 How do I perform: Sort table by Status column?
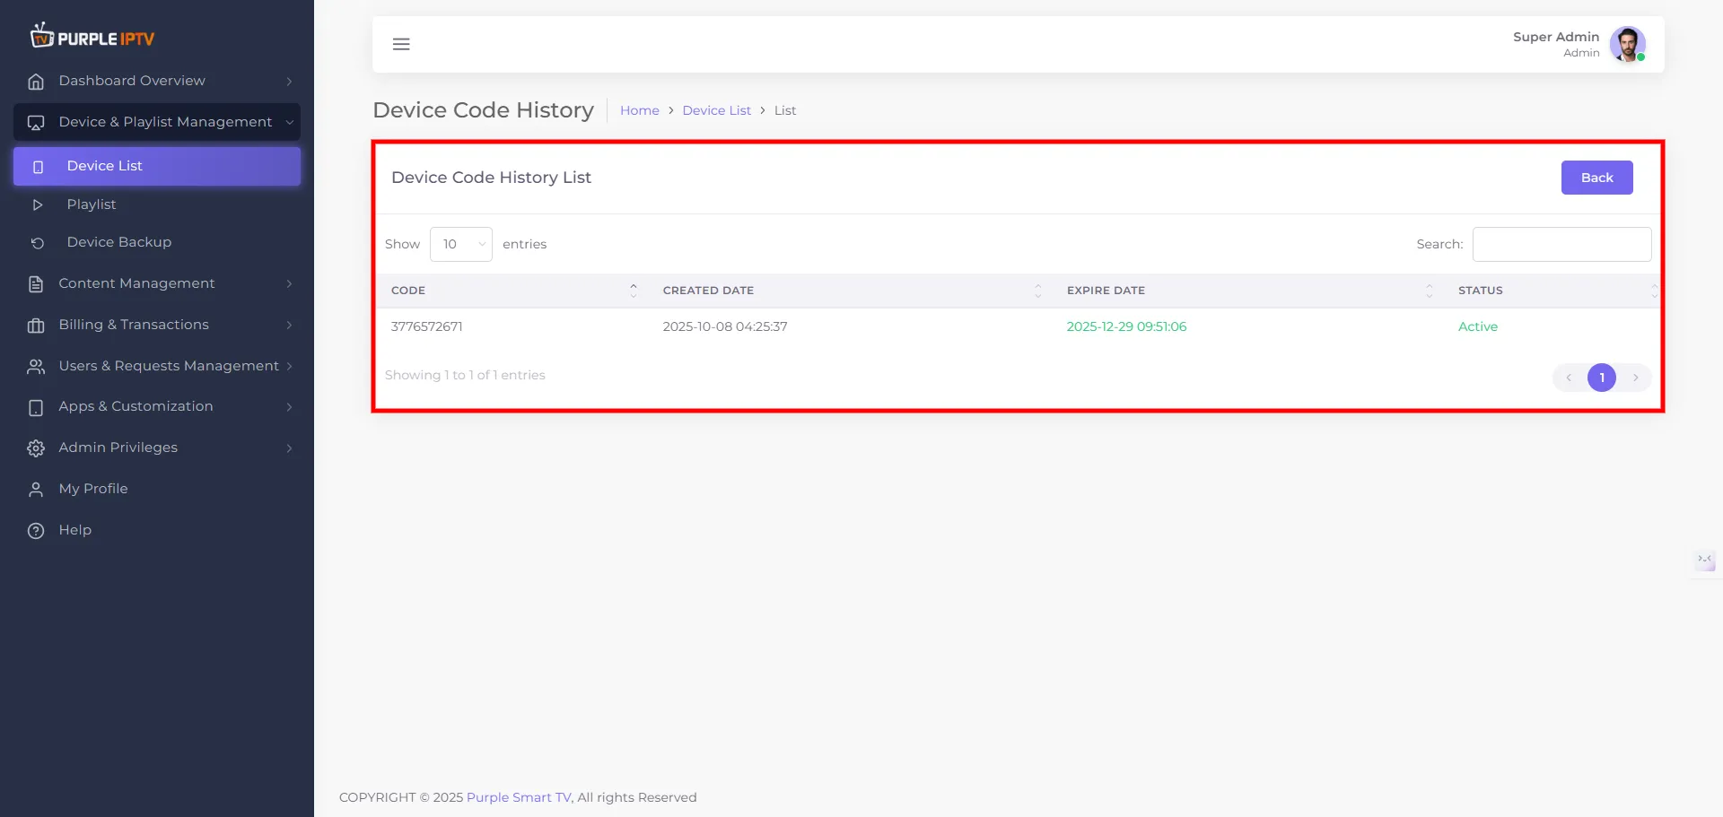pos(1552,291)
